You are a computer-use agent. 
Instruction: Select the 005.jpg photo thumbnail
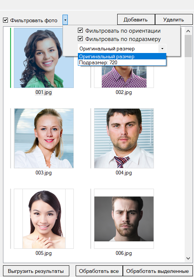(44, 219)
